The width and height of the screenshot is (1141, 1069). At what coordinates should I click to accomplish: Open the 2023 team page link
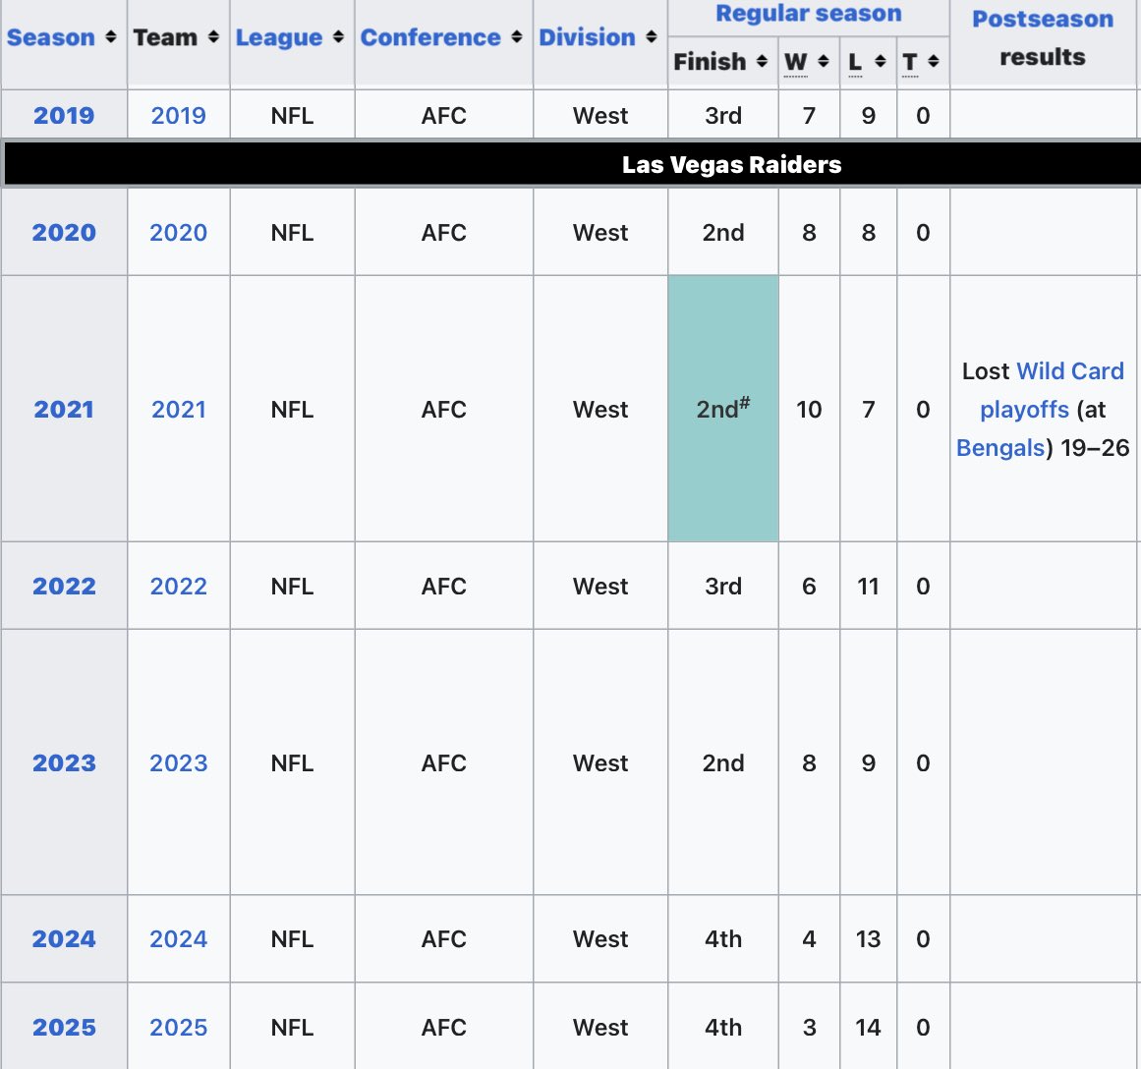point(178,762)
